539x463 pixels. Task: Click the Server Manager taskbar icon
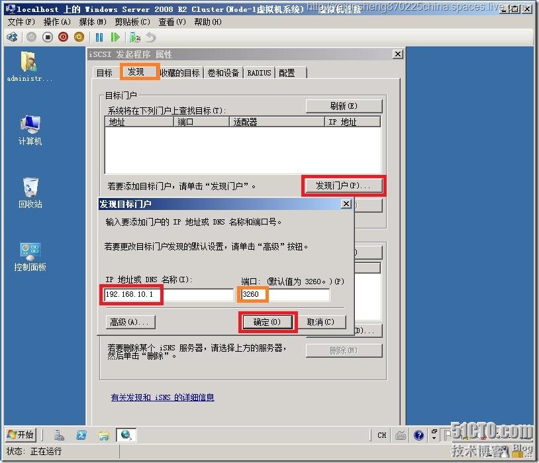(x=59, y=435)
